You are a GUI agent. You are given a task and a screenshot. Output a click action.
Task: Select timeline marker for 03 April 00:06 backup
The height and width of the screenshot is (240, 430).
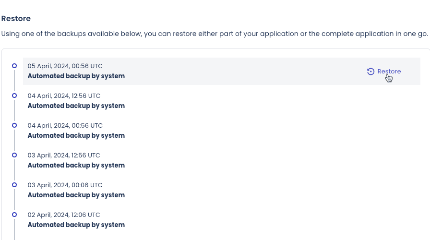click(14, 185)
